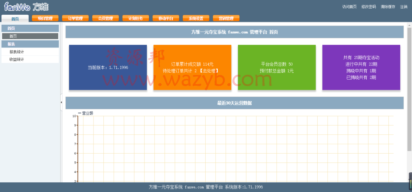Switch to the 营销管理 tab
This screenshot has height=192, width=412.
[226, 19]
